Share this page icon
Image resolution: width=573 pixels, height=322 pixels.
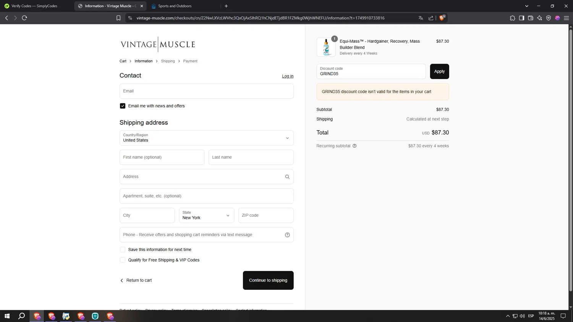tap(431, 18)
